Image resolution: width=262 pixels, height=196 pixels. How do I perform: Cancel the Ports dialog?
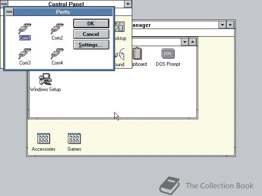pyautogui.click(x=91, y=34)
